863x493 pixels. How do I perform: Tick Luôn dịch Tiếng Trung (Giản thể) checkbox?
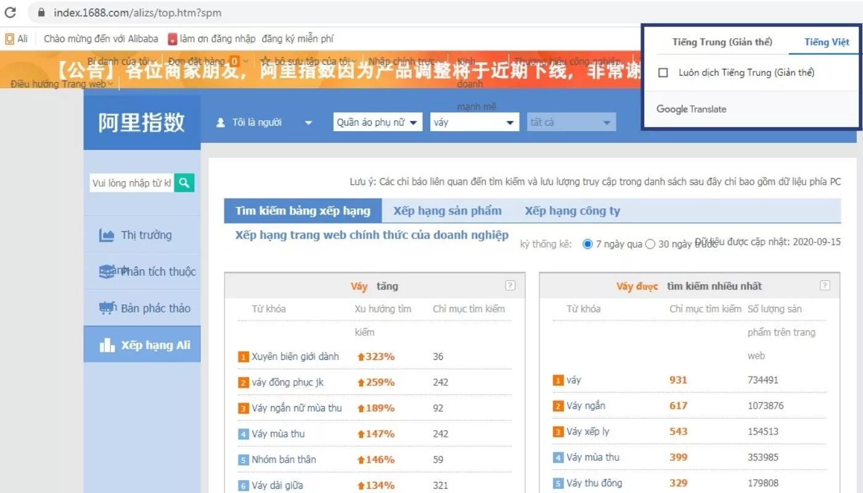click(x=663, y=73)
